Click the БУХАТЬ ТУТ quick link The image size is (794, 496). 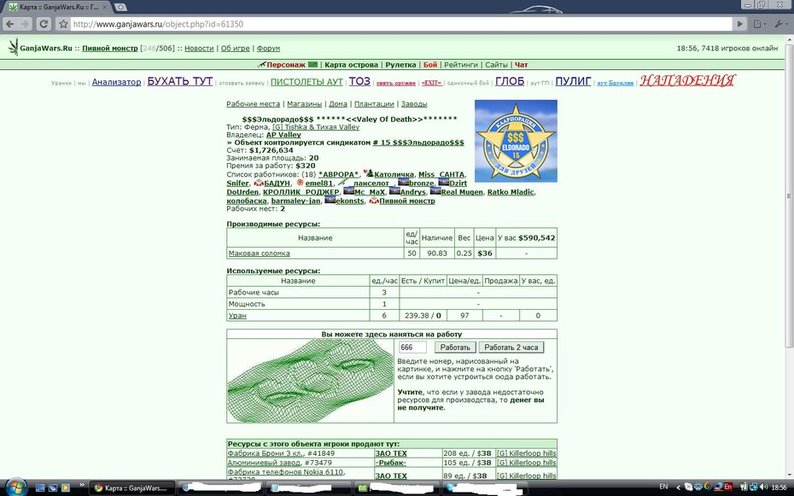pyautogui.click(x=180, y=81)
